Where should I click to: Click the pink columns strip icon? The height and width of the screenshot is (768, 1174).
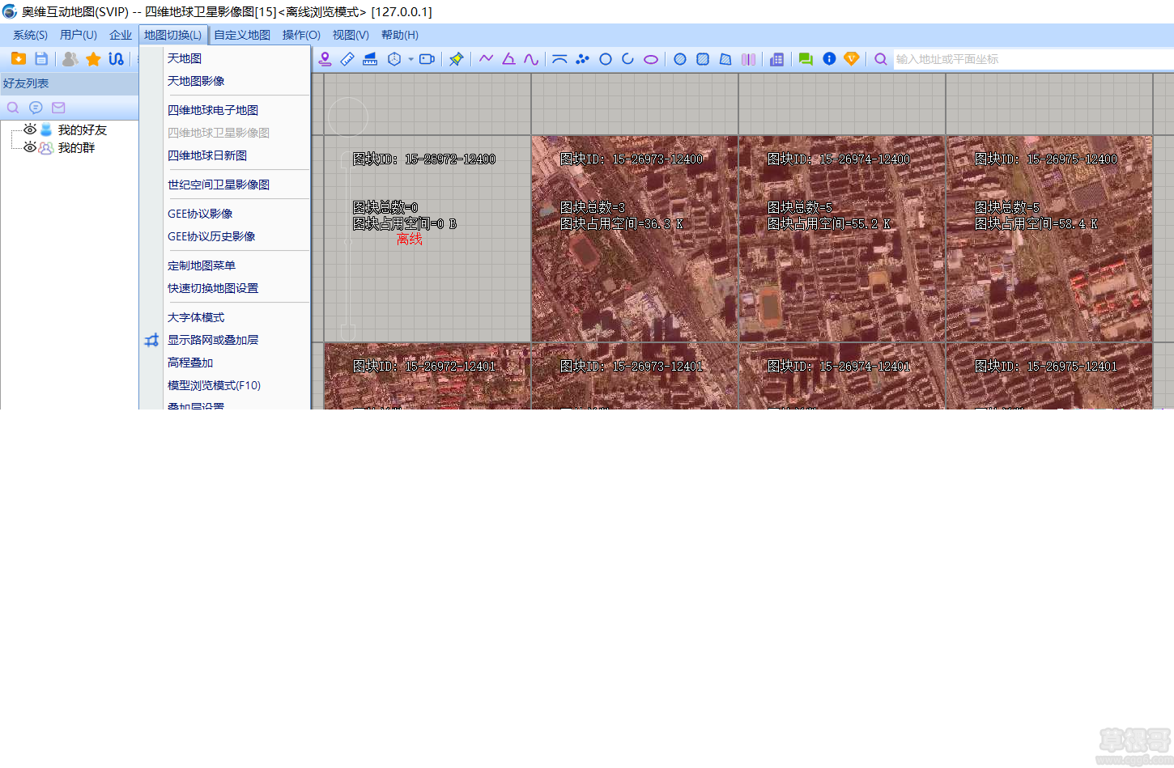pyautogui.click(x=748, y=59)
